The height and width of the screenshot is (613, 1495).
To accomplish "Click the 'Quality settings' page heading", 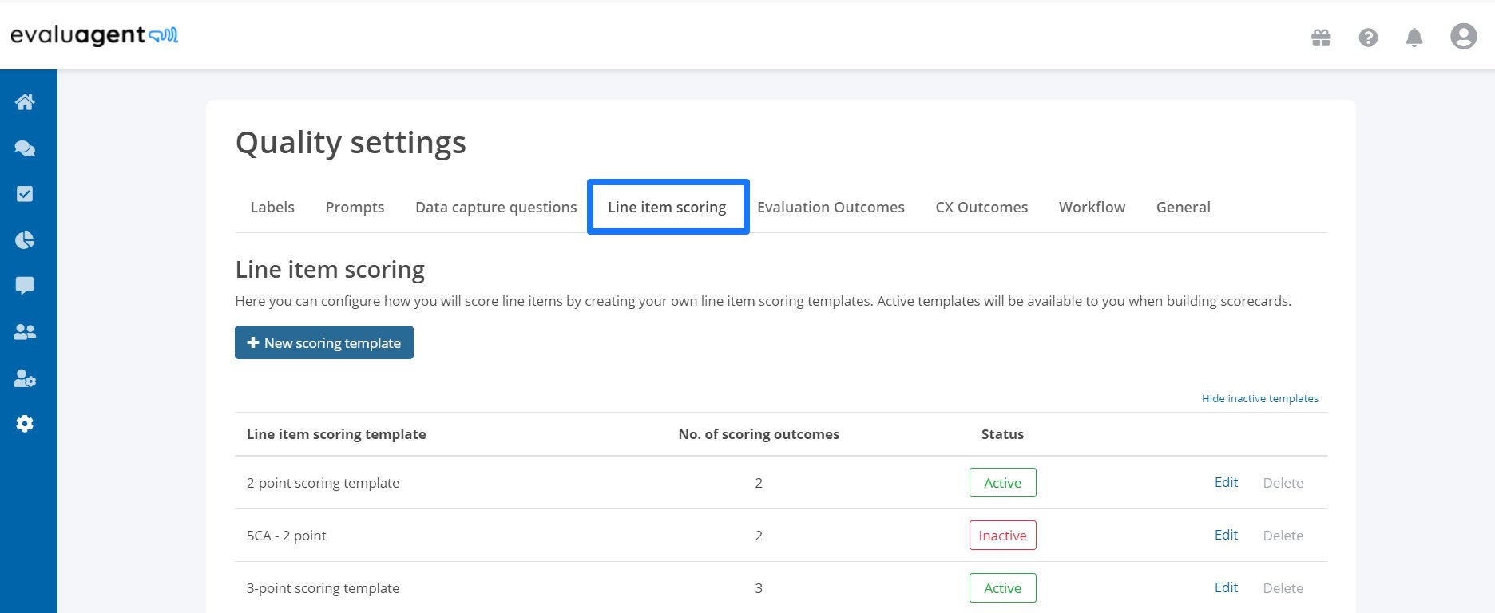I will tap(351, 143).
